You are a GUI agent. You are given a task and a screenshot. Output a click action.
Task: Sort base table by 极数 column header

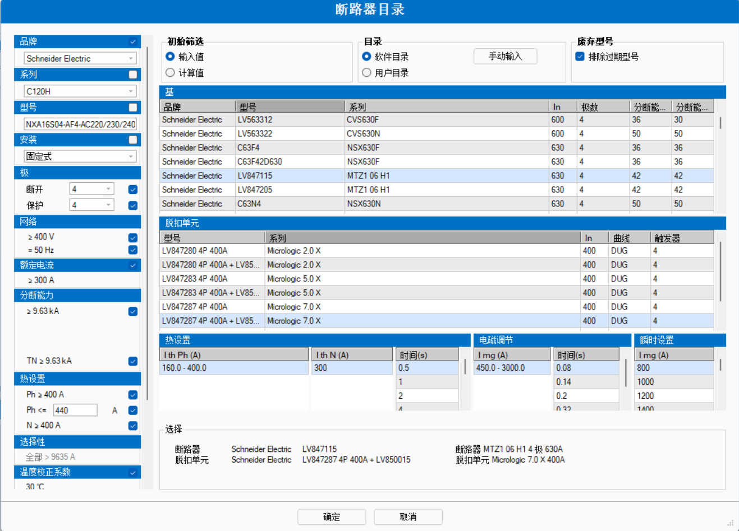pos(603,107)
